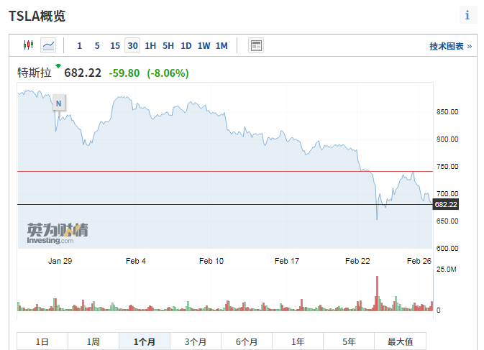Screen dimensions: 484x350
Task: Show the 最大值 maximum range
Action: coord(400,341)
